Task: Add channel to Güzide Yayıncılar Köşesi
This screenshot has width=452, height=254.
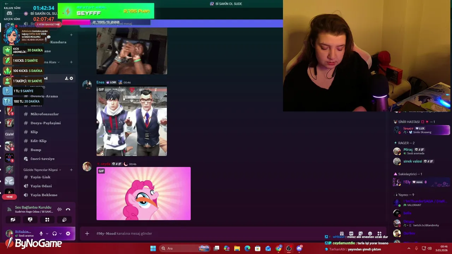Action: coord(71,170)
